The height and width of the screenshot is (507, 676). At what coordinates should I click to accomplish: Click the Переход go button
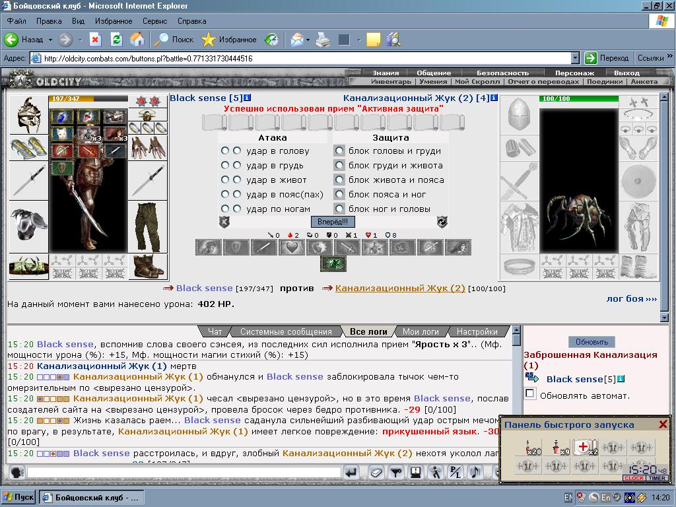coord(607,58)
